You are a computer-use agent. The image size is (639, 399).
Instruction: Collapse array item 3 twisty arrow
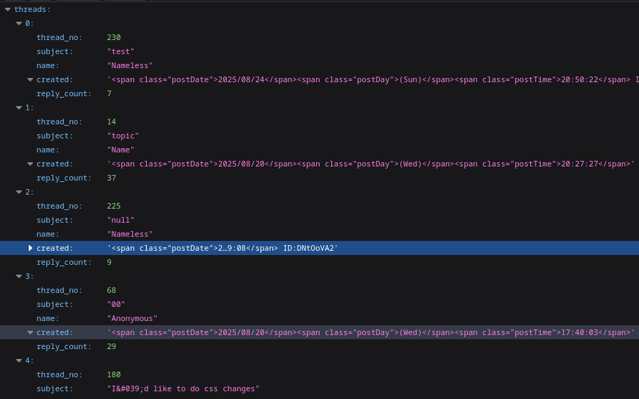pos(19,276)
